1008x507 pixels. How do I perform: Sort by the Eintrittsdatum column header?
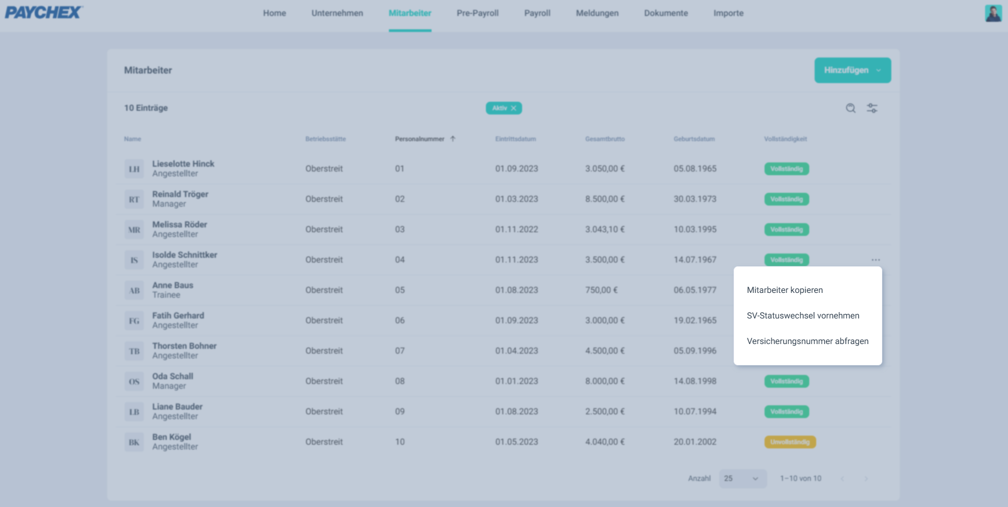515,139
